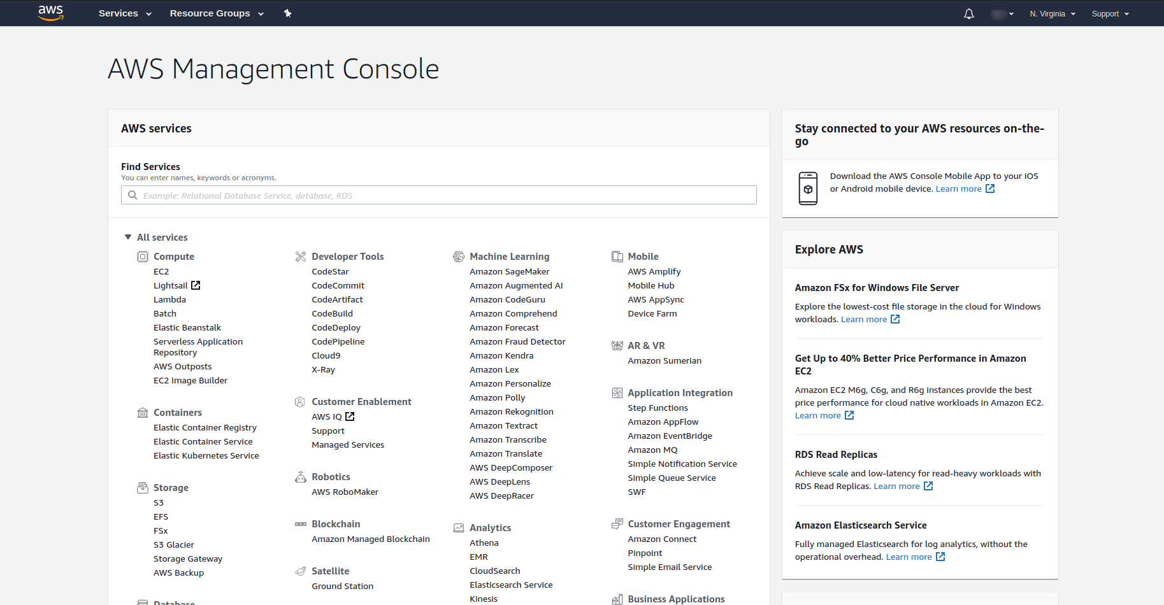Open AWS Amplify
This screenshot has height=605, width=1164.
pos(654,272)
